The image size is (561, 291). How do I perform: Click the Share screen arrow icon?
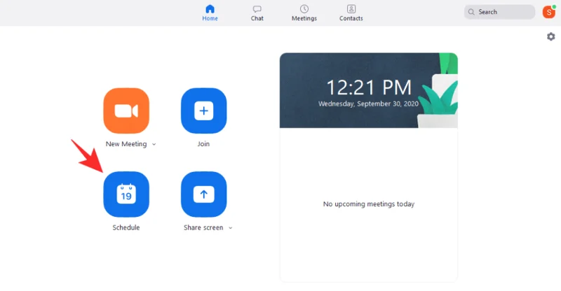(203, 194)
